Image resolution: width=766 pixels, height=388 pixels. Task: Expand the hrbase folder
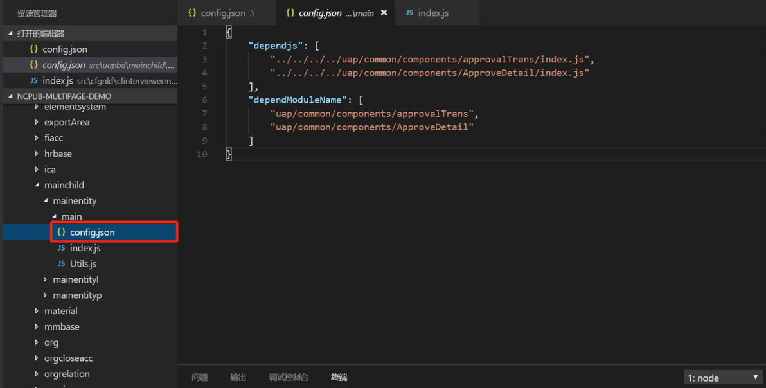pyautogui.click(x=37, y=154)
